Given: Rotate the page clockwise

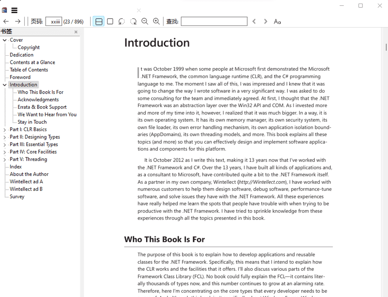Looking at the screenshot, I should coord(133,22).
